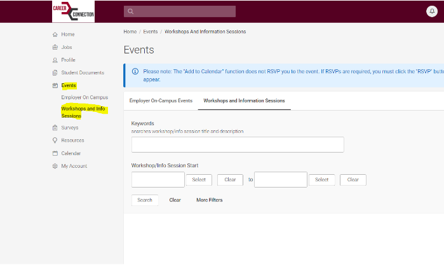Viewport: 444px width, 267px height.
Task: Expand More Filters options
Action: (209, 200)
